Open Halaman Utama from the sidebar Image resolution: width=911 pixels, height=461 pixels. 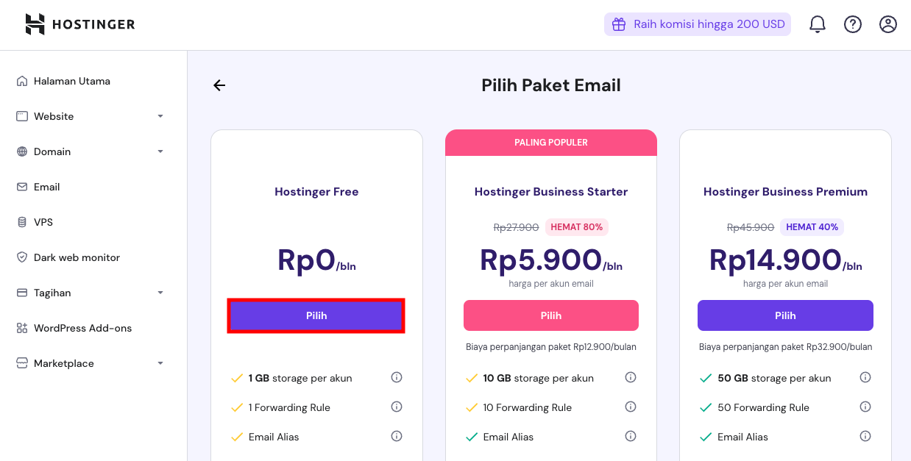coord(72,81)
